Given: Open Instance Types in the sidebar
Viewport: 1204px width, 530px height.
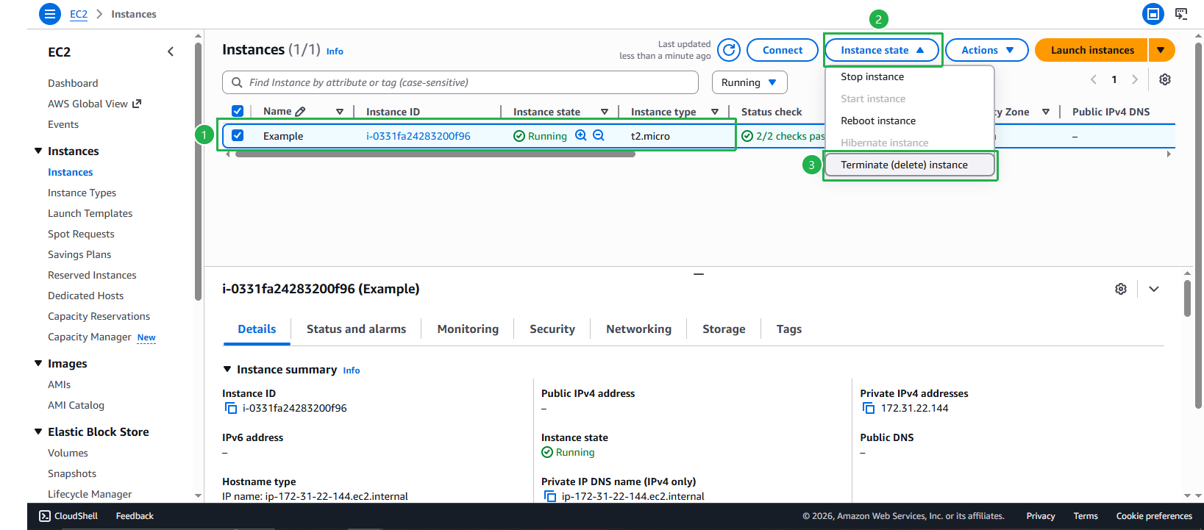Looking at the screenshot, I should tap(82, 193).
